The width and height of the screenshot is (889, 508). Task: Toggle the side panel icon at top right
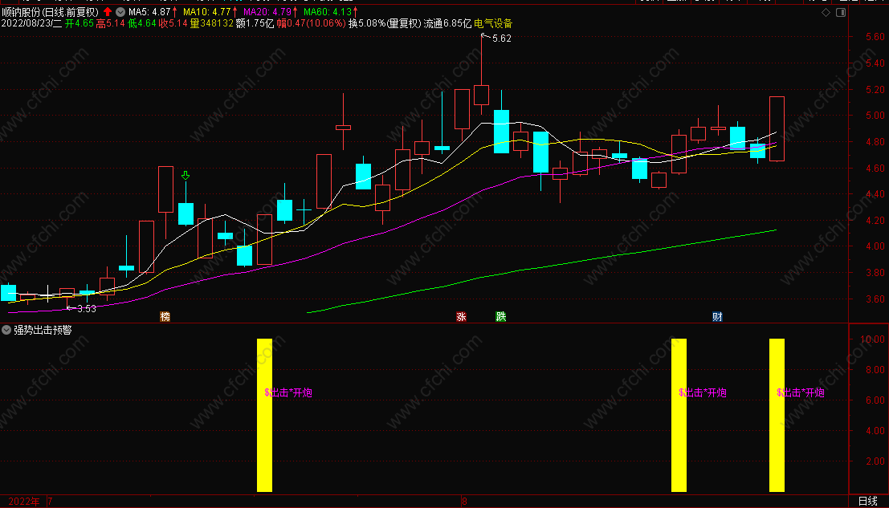click(x=841, y=13)
